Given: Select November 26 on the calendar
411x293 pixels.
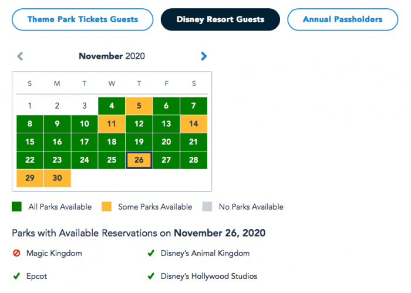Looking at the screenshot, I should point(139,160).
